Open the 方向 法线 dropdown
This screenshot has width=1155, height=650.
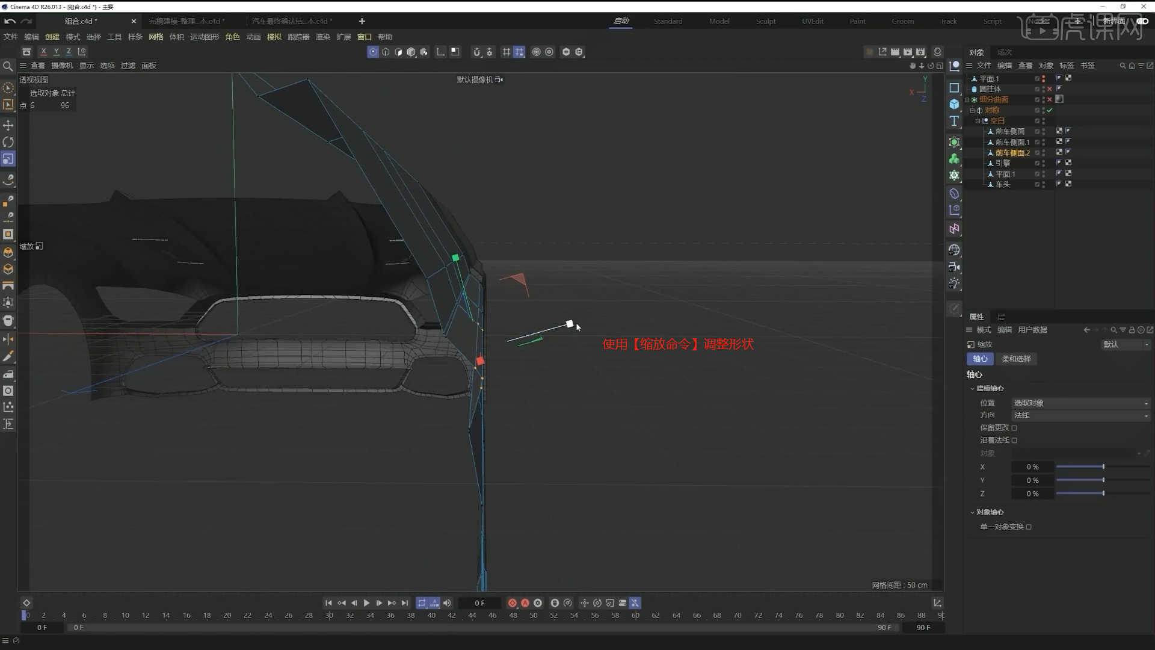(1080, 415)
